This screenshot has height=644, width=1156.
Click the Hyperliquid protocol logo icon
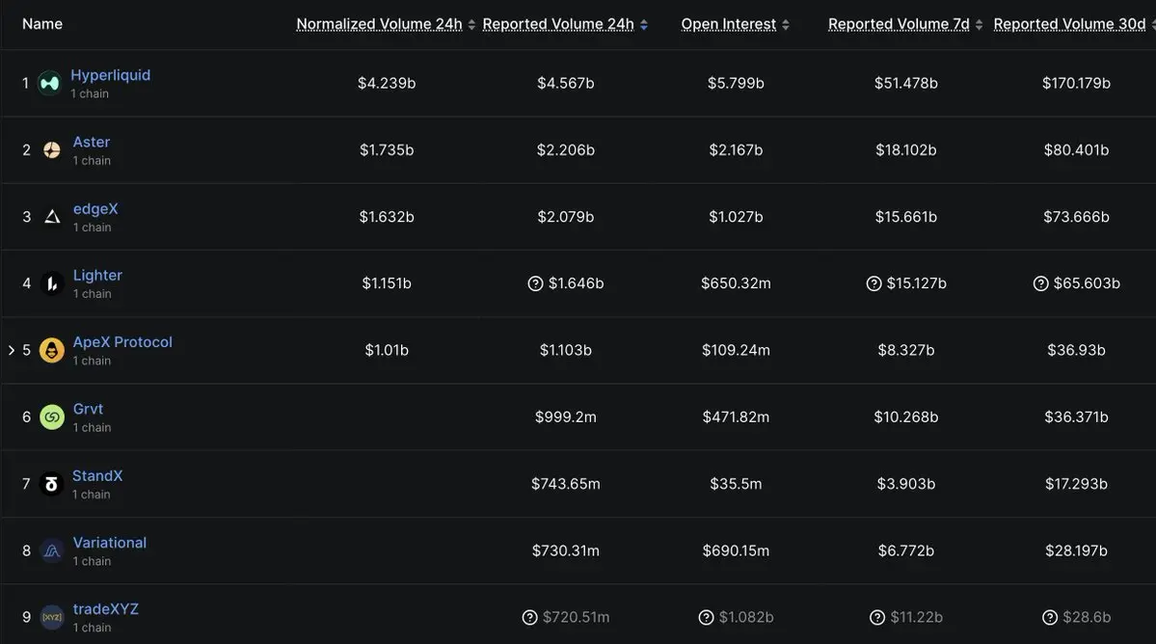pyautogui.click(x=49, y=84)
